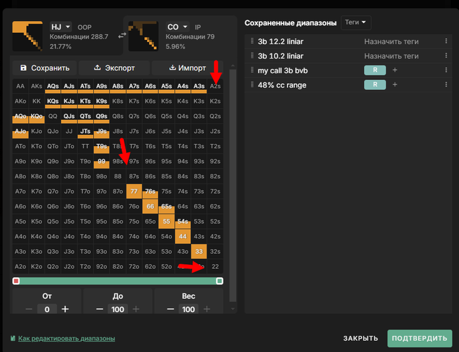Load the my call 3b bvb range
Screen dimensions: 459x352
283,71
